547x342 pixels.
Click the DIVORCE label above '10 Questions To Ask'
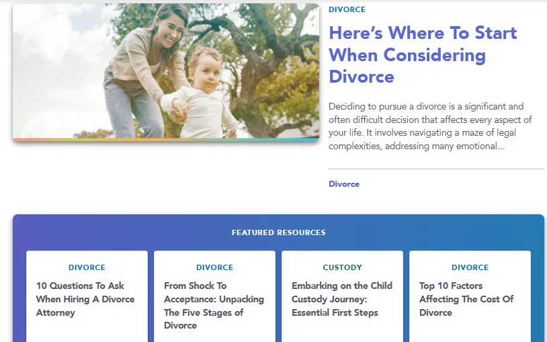point(87,267)
